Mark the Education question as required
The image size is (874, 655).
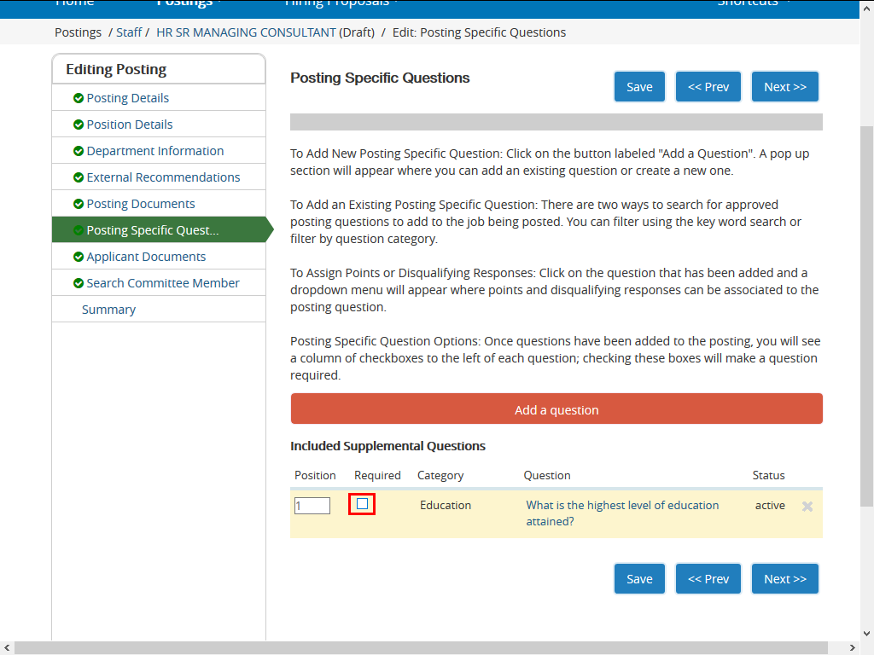(362, 504)
